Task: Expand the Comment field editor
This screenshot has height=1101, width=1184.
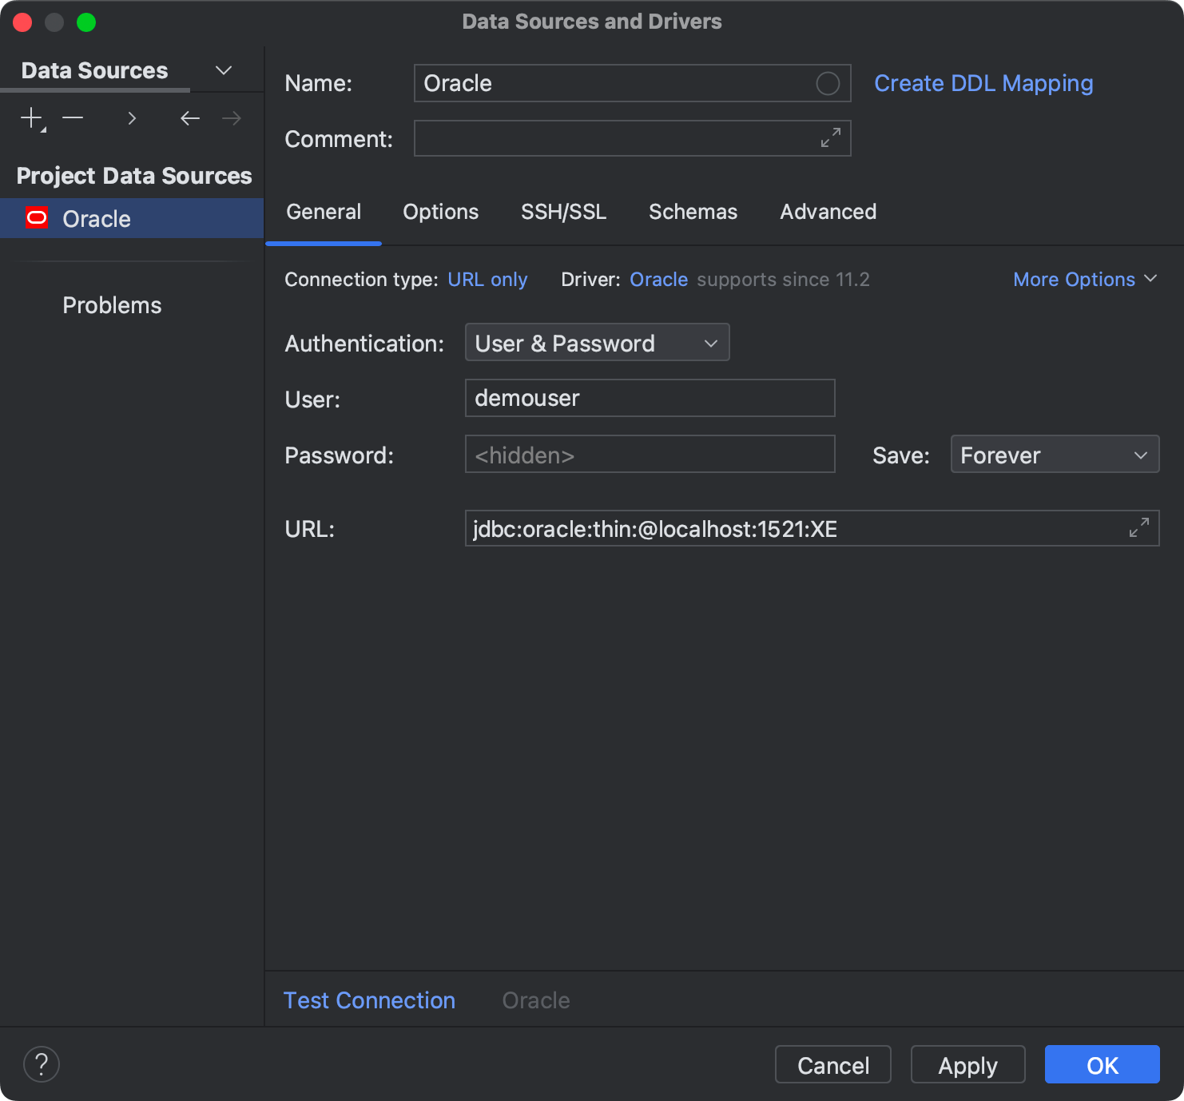Action: click(x=831, y=137)
